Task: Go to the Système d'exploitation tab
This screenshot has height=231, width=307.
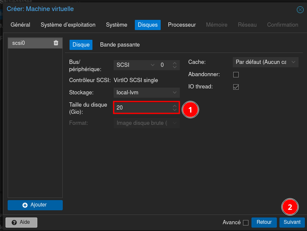Action: 68,25
